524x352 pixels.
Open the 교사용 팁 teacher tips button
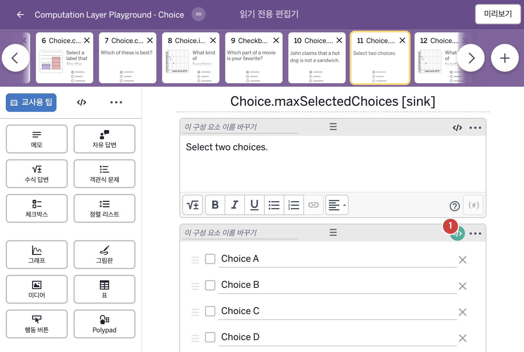31,102
